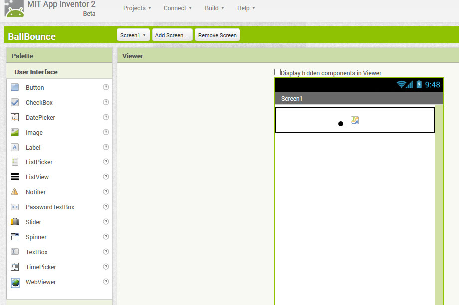Screen dimensions: 459x305
Task: Open help for Button component
Action: (x=106, y=87)
